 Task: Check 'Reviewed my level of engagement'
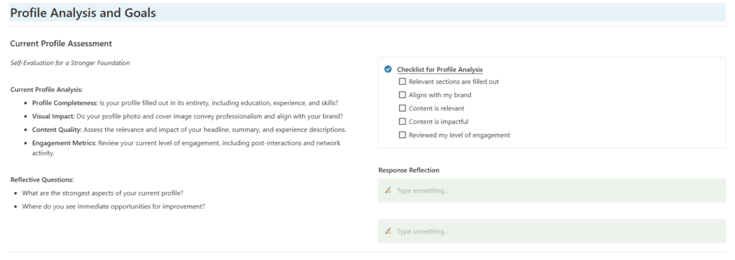(x=402, y=135)
